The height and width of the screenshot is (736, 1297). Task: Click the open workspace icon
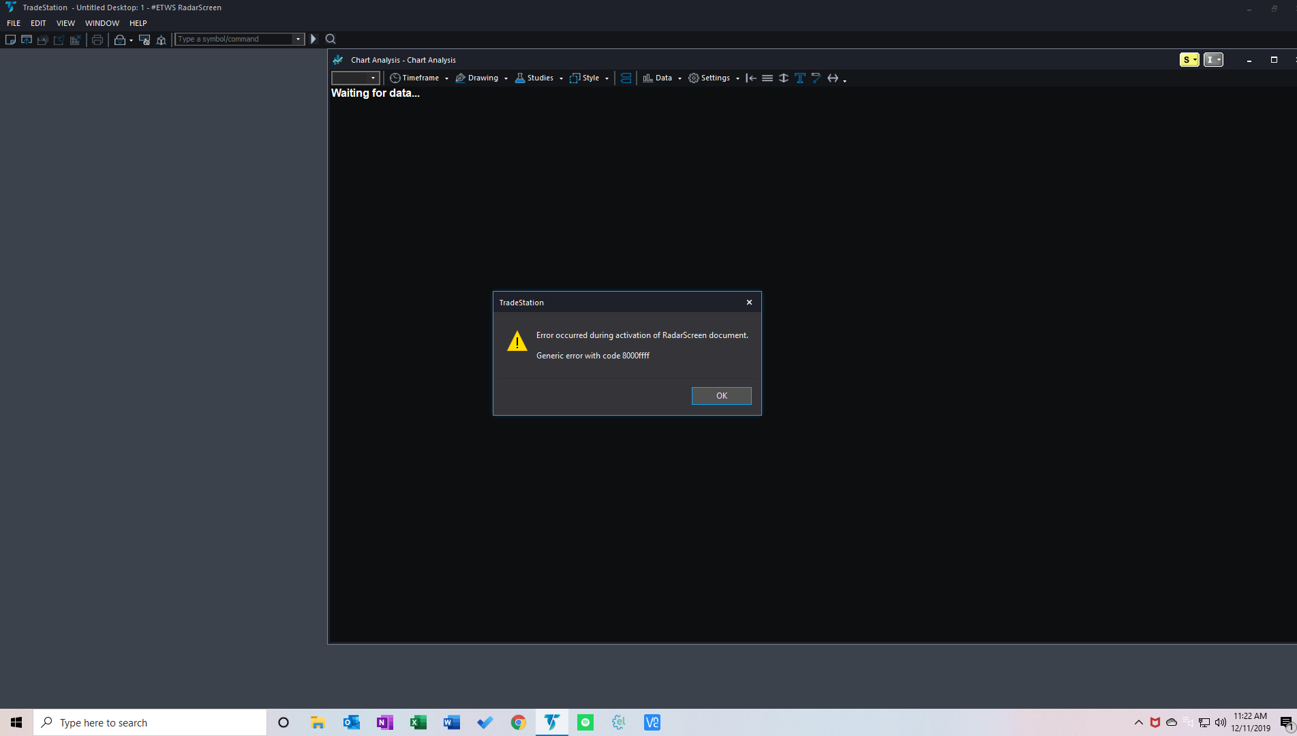point(27,40)
